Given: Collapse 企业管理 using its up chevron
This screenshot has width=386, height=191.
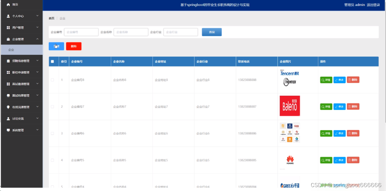Looking at the screenshot, I should point(37,39).
